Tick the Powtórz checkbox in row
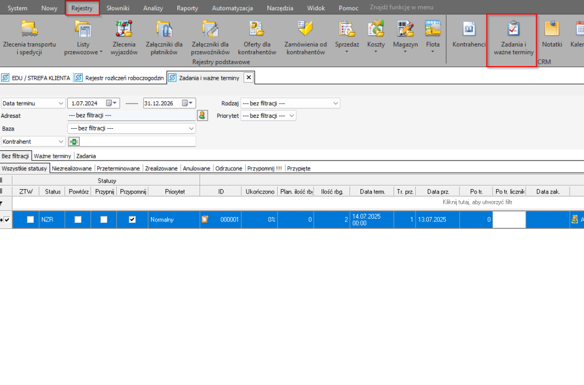 (78, 219)
